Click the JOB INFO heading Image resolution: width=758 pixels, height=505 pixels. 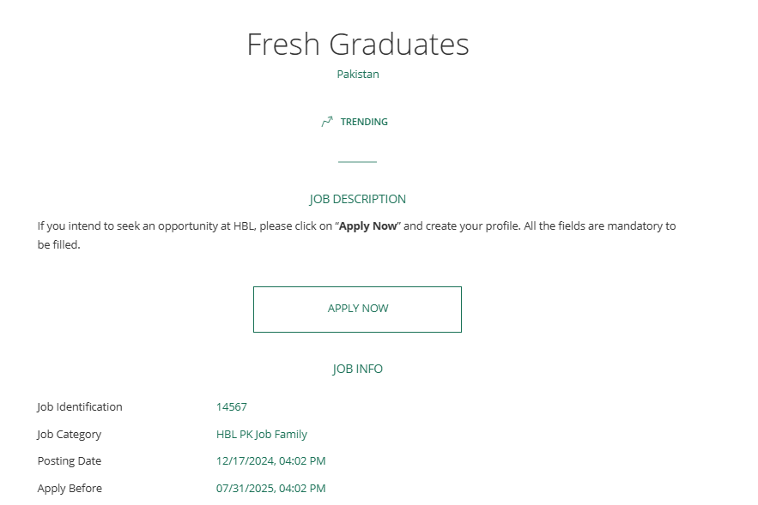[x=358, y=369]
